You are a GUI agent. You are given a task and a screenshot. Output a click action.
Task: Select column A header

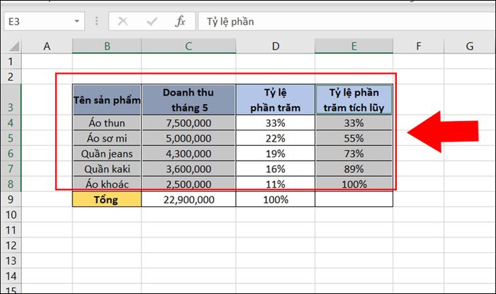[47, 46]
